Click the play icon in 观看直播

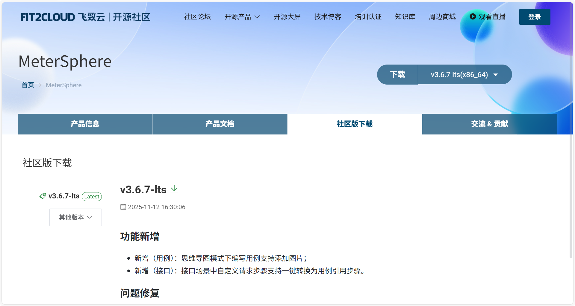tap(473, 17)
